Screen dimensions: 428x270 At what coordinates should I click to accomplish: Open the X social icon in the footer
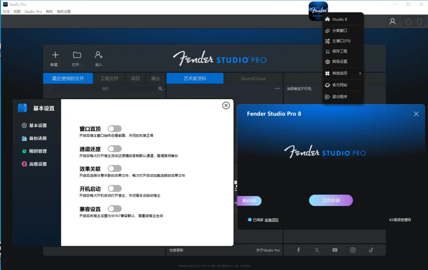point(317,250)
